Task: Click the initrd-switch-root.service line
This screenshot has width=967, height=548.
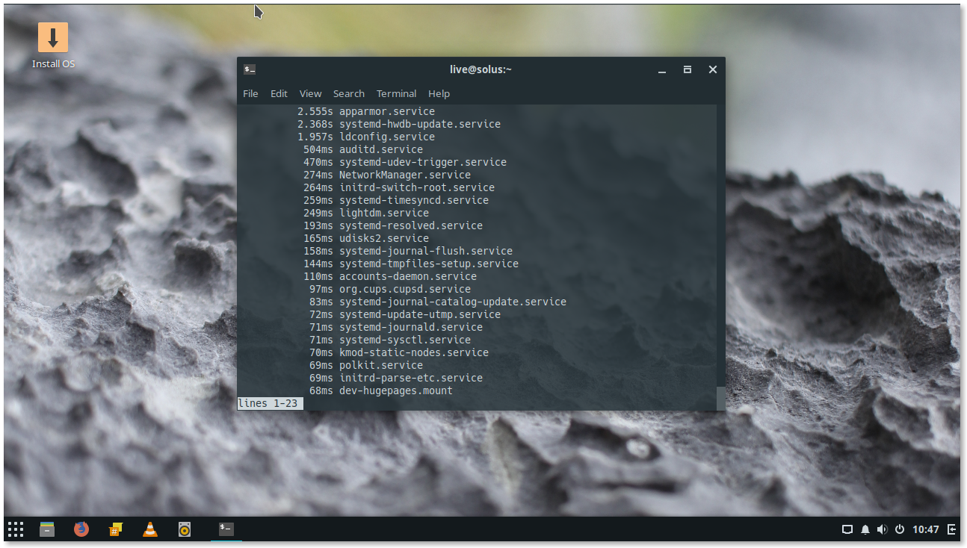Action: (399, 187)
